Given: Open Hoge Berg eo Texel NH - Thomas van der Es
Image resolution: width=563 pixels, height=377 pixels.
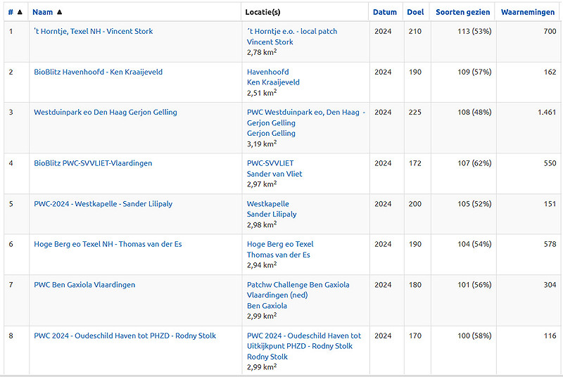Looking at the screenshot, I should (108, 244).
